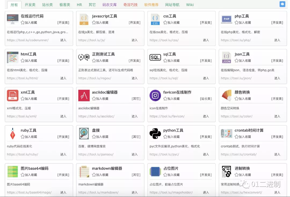Image resolution: width=290 pixels, height=197 pixels.
Task: Click 进入 on ruby工具 card
Action: point(63,155)
